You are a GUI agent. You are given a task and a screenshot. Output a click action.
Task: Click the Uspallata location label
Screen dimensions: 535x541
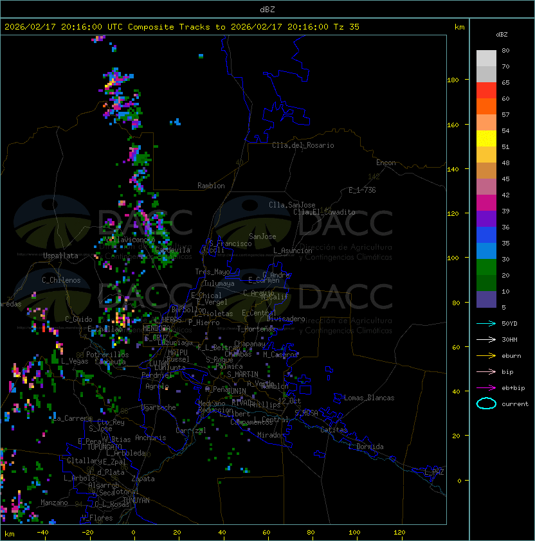pyautogui.click(x=60, y=256)
